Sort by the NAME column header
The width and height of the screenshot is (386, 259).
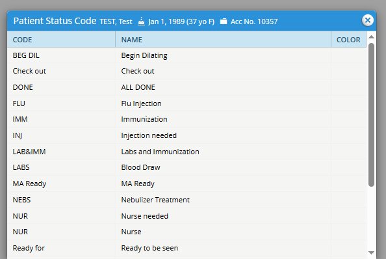[x=223, y=40]
